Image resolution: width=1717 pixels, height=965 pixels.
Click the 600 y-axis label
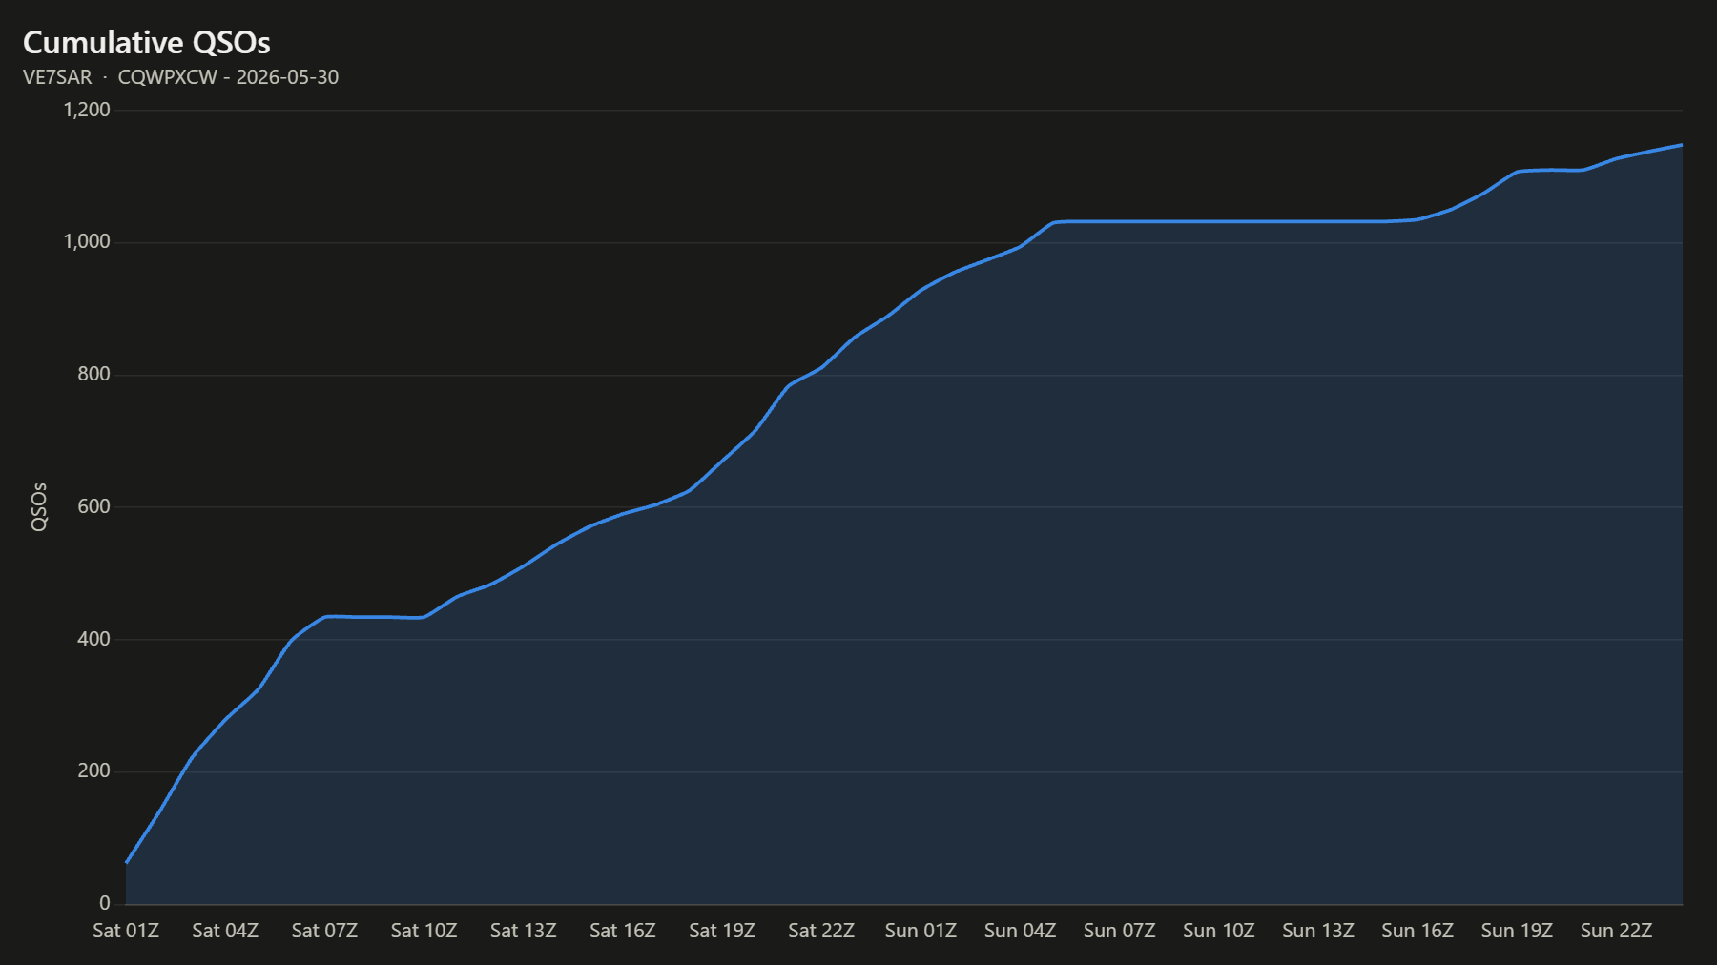click(x=94, y=506)
